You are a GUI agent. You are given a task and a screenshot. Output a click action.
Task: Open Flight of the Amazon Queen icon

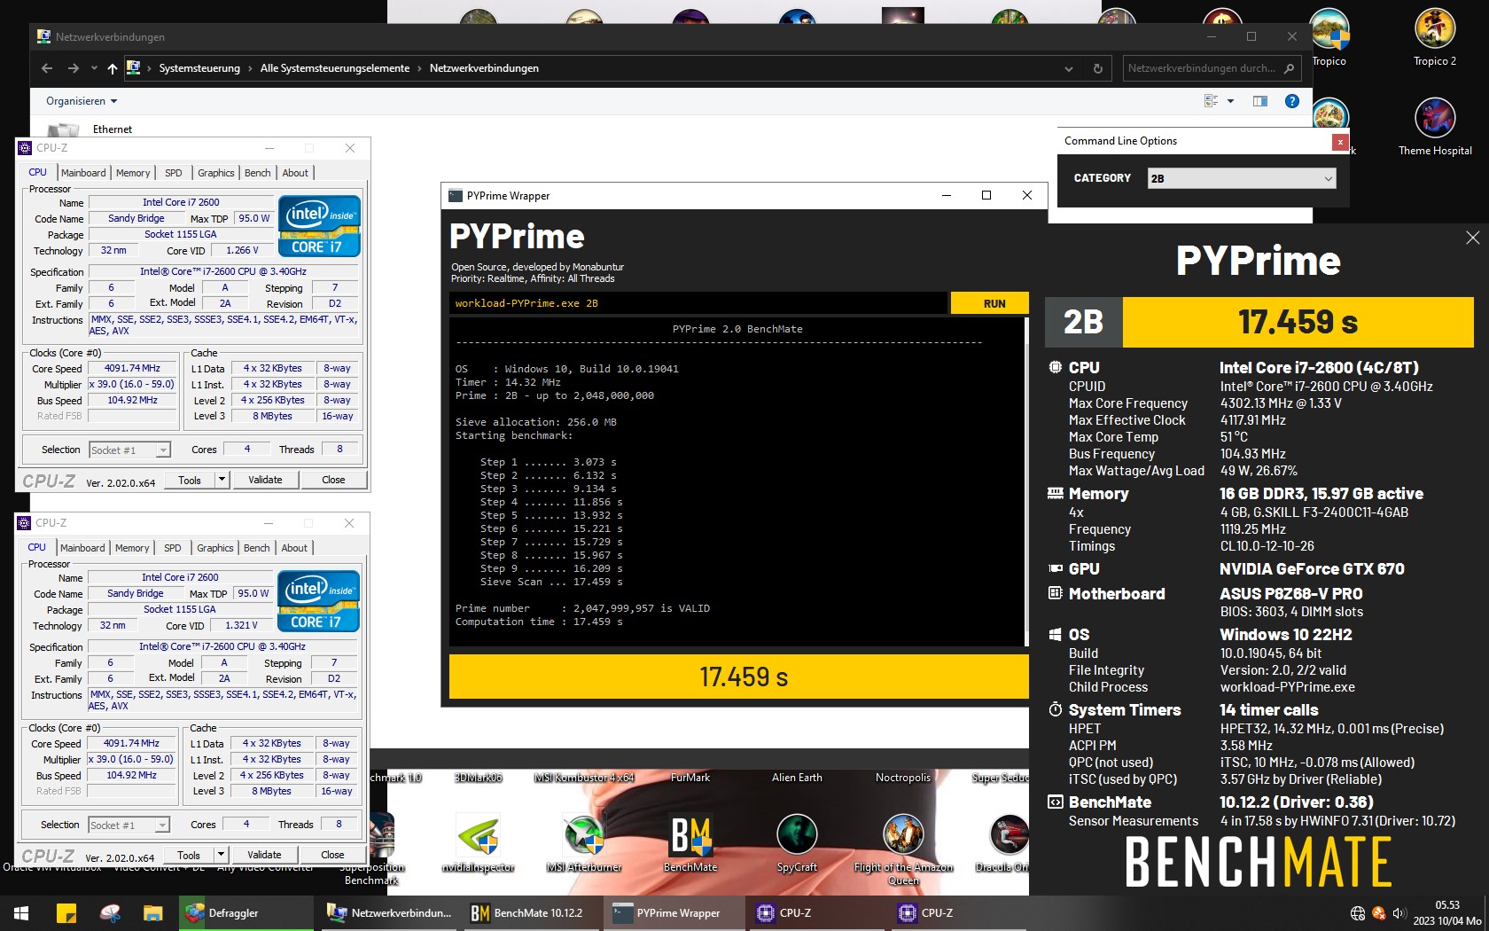(903, 849)
